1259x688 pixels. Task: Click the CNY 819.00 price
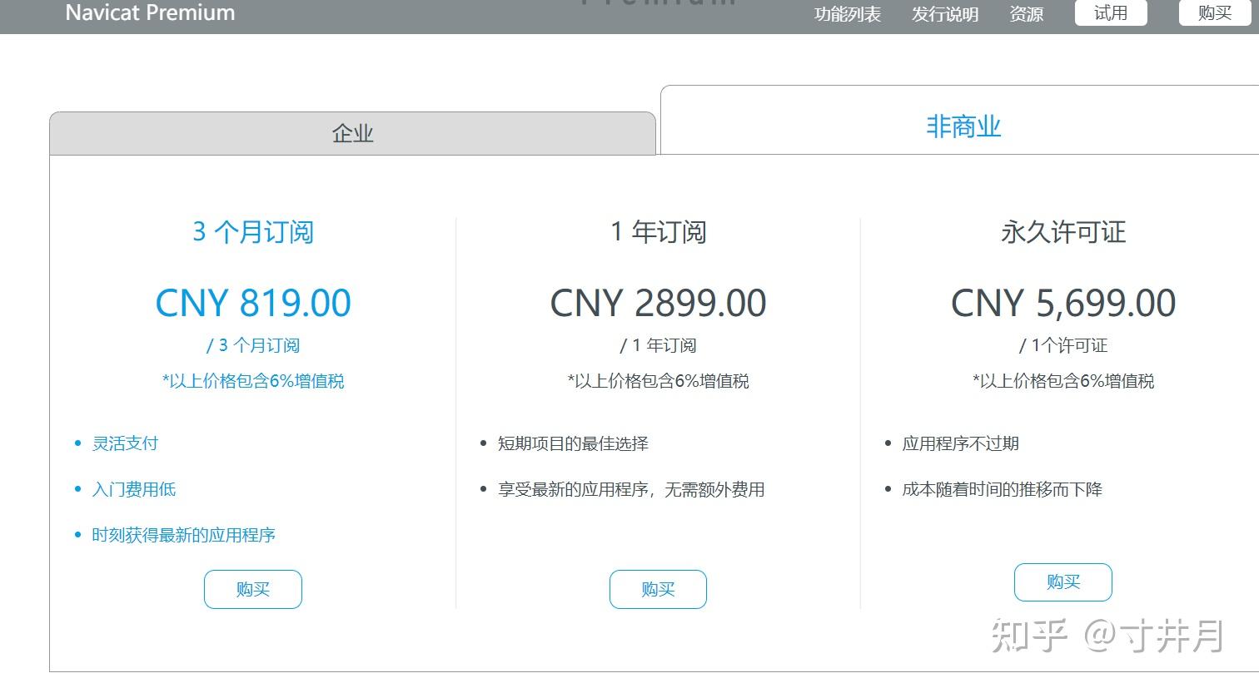(x=253, y=303)
